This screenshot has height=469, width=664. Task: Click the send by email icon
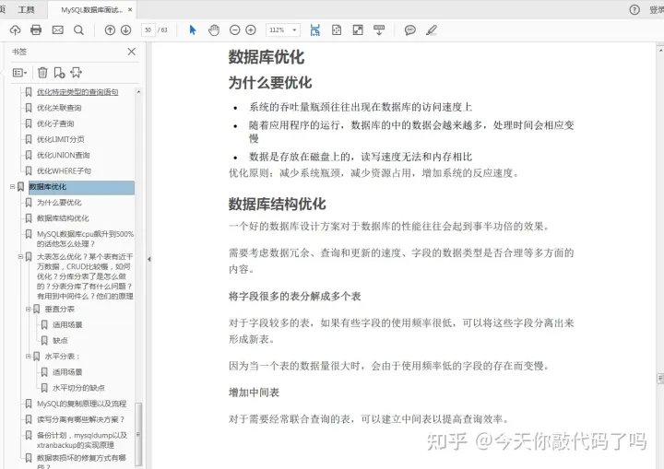(57, 30)
